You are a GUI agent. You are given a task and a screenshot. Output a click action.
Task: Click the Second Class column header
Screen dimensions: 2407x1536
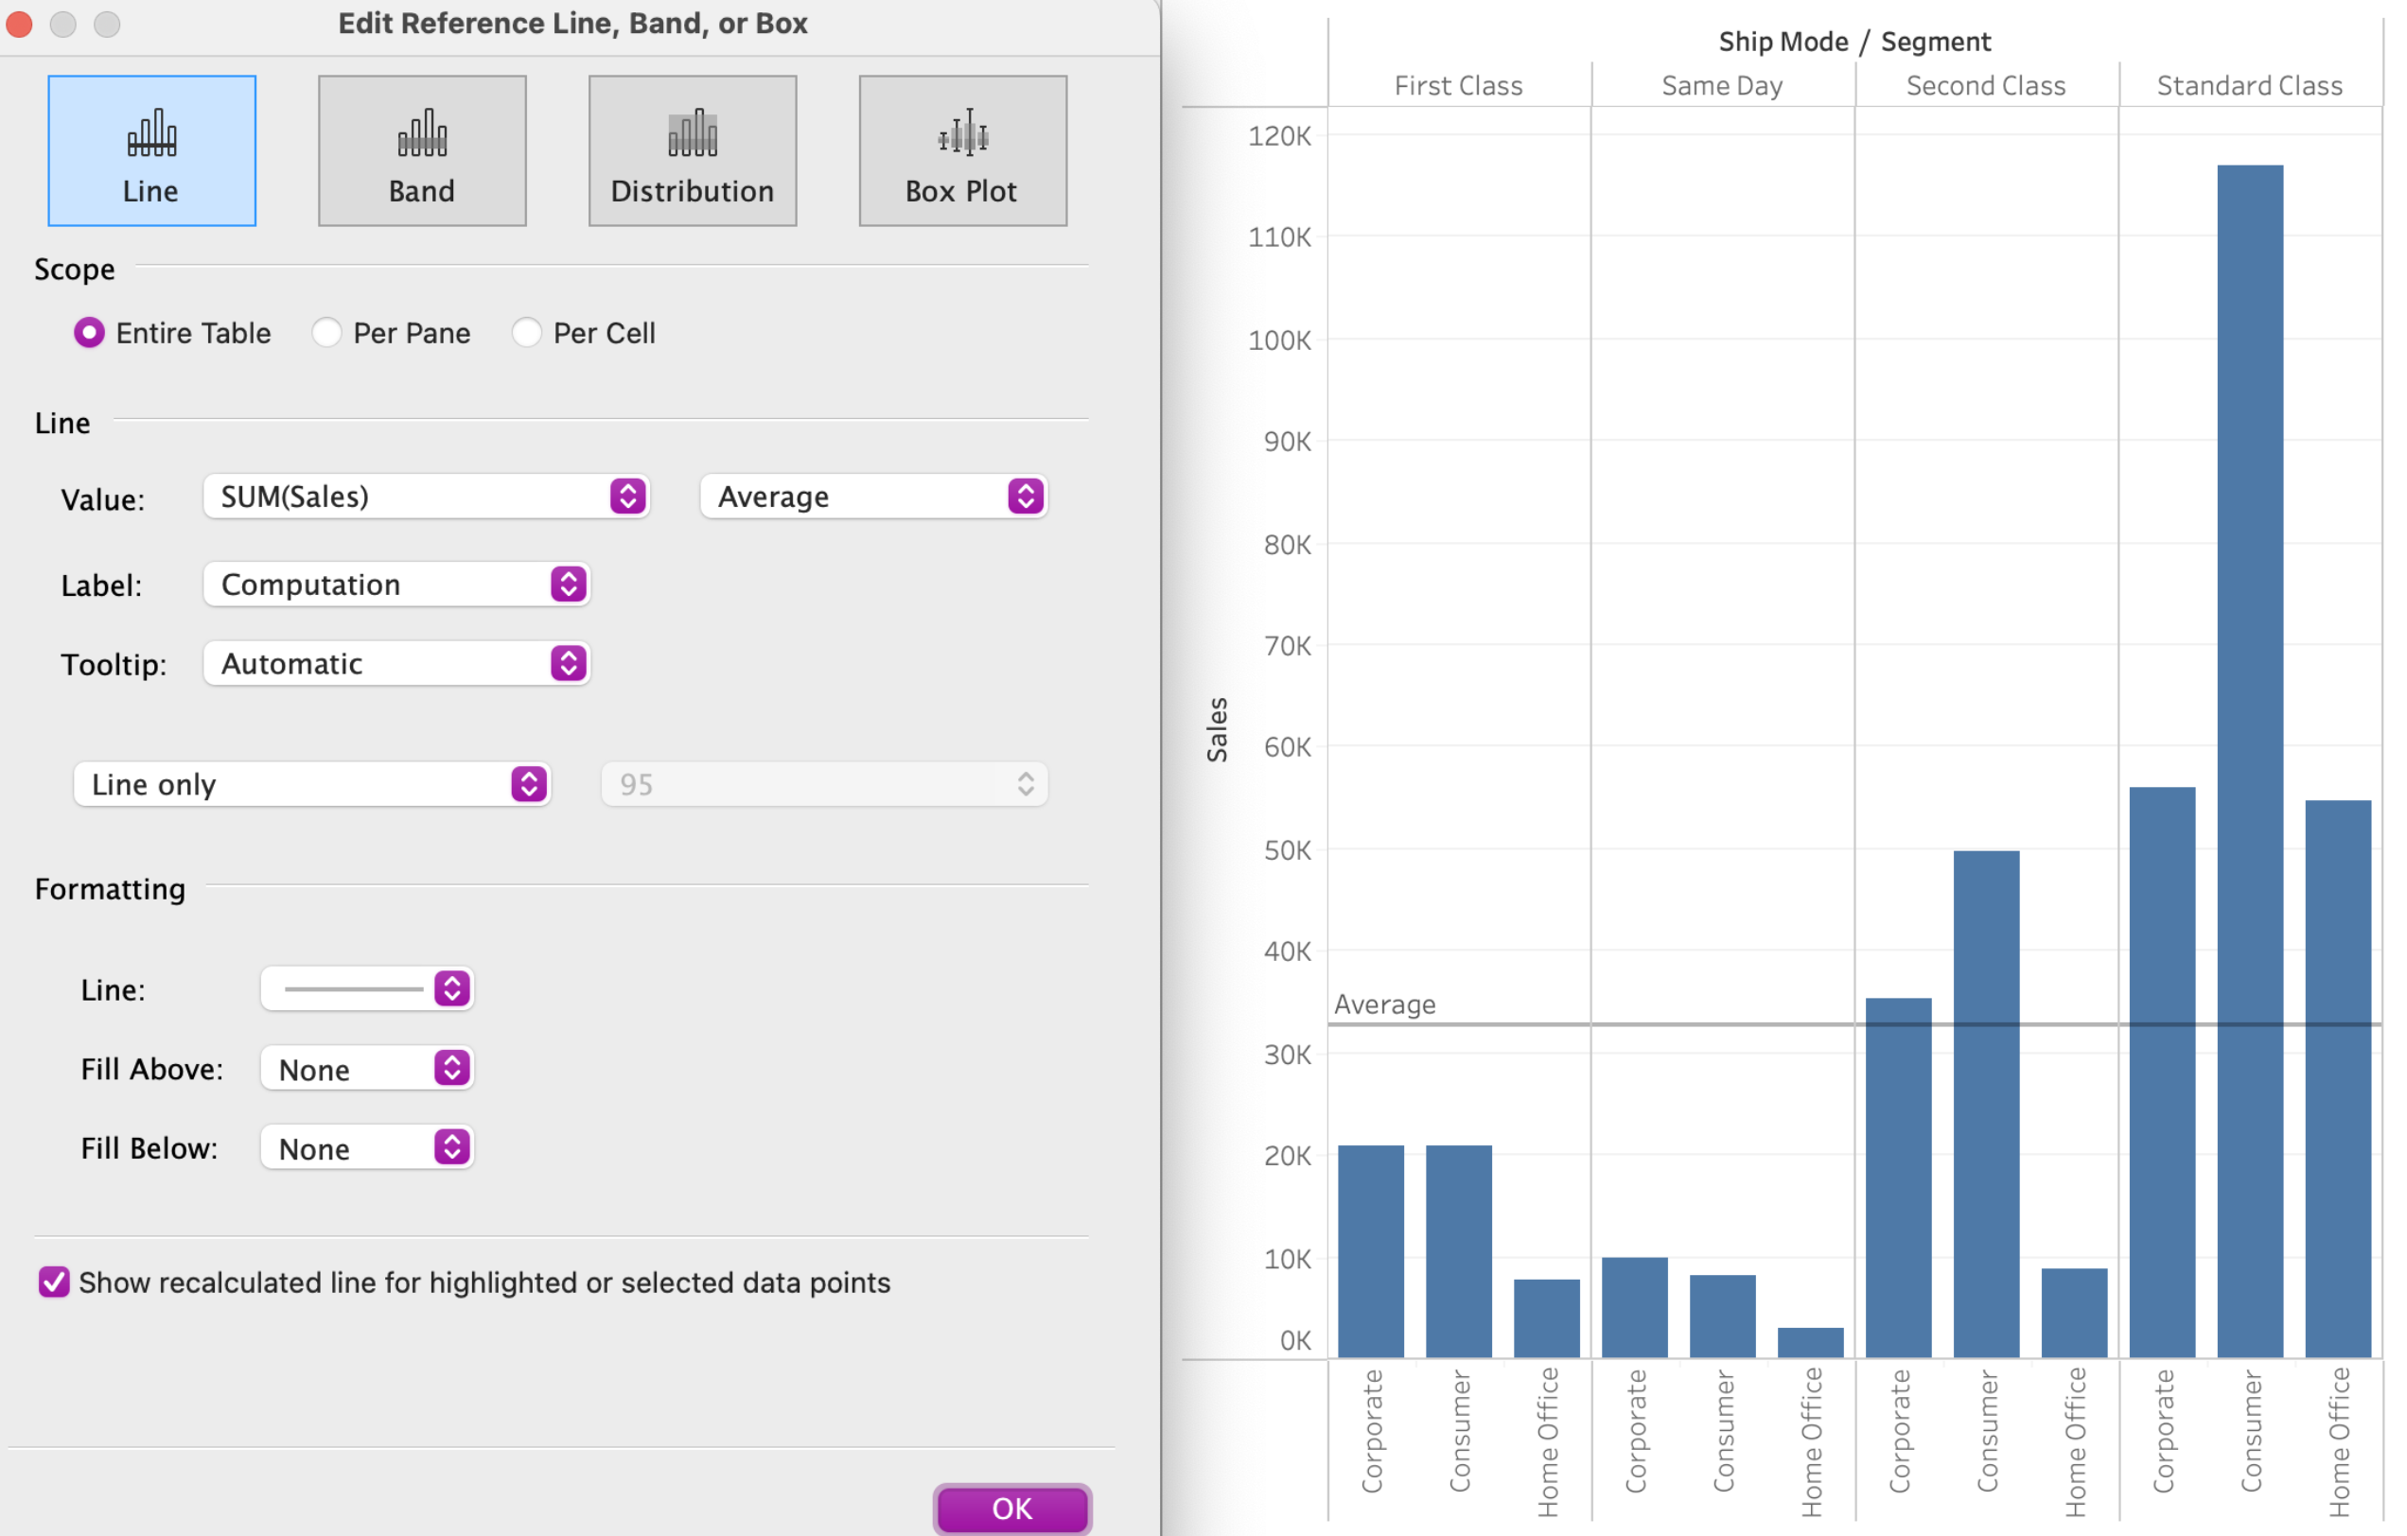coord(1985,86)
